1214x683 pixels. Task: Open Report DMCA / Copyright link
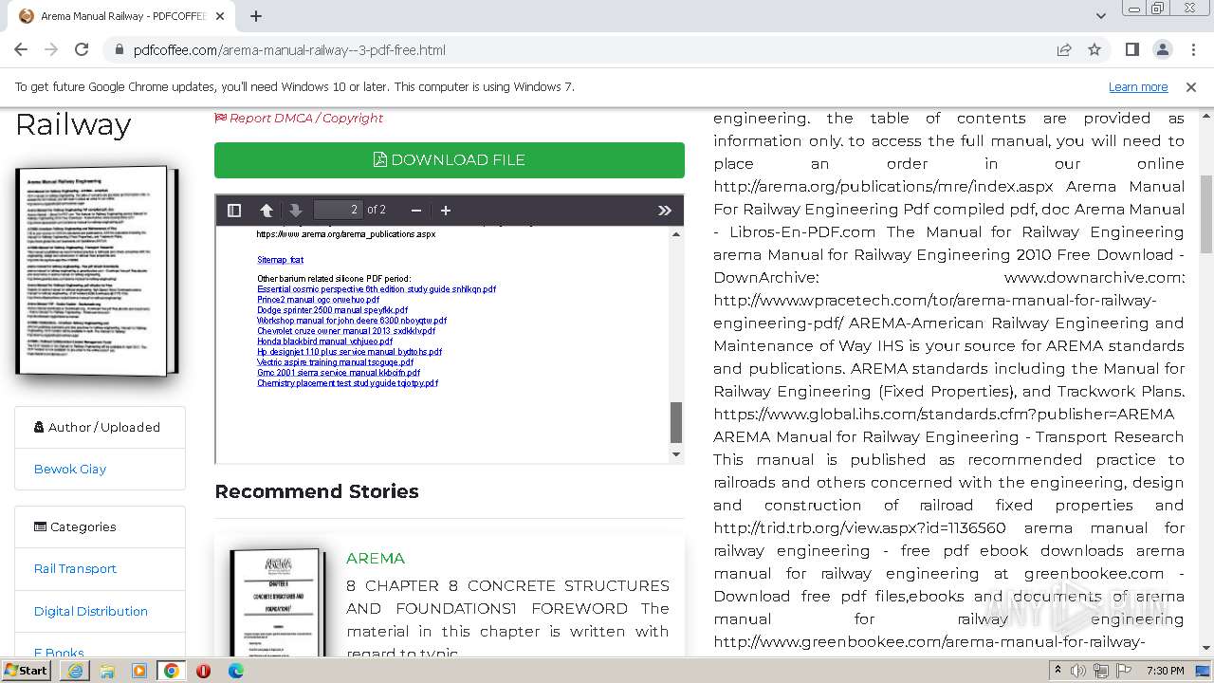299,118
